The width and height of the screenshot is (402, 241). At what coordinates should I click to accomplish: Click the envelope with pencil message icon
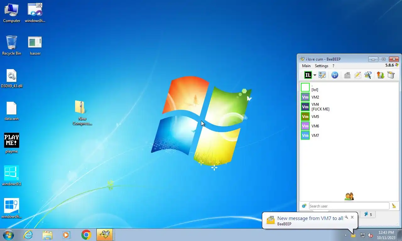pos(358,75)
